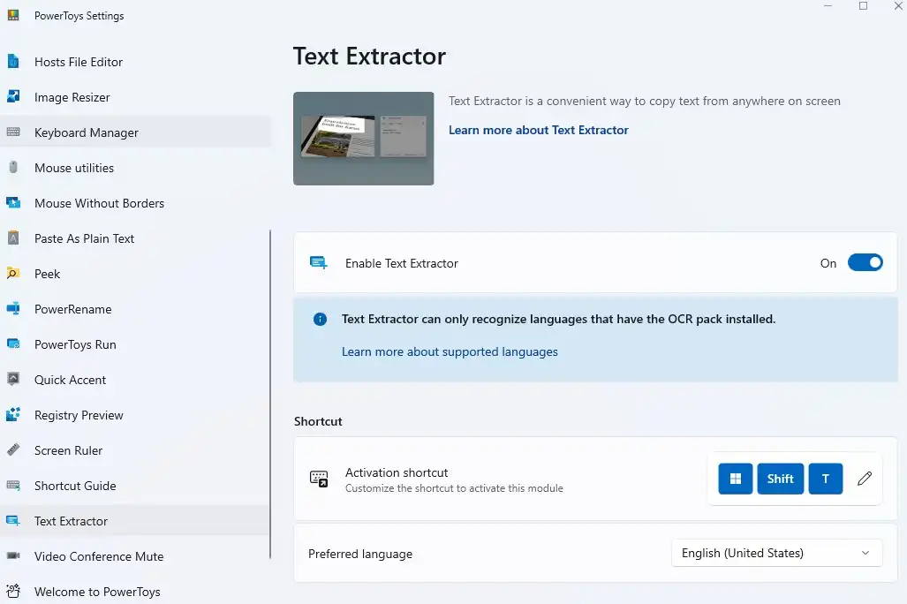Open the PowerRename settings page
Screen dimensions: 907x604
click(x=135, y=309)
